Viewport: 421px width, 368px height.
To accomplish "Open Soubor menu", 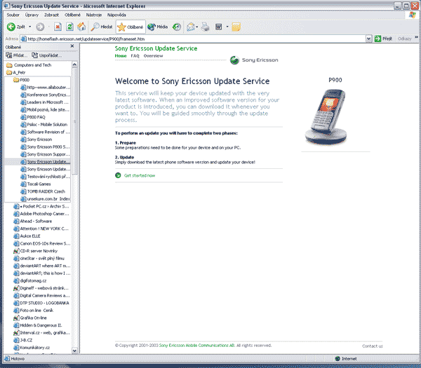I will (13, 15).
